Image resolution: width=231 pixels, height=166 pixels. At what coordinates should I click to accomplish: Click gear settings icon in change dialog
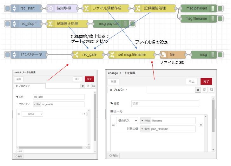[x=198, y=90]
